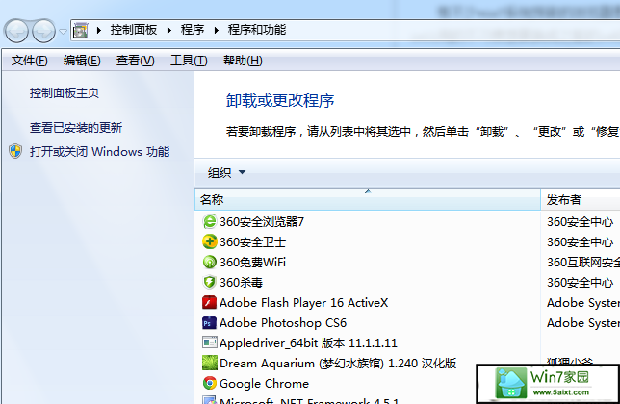Open the 文件(F) menu
Image resolution: width=620 pixels, height=404 pixels.
point(30,61)
